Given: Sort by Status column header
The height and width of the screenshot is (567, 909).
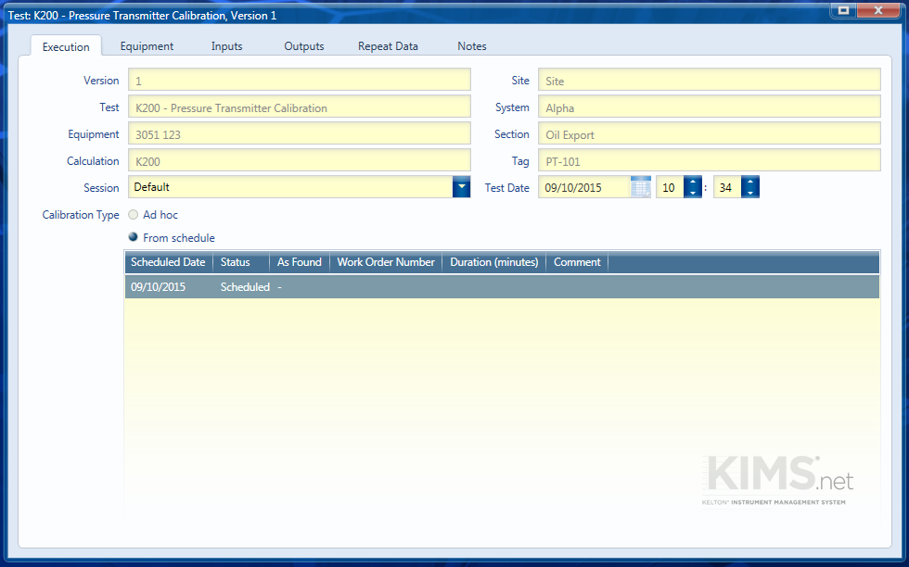Looking at the screenshot, I should 241,262.
